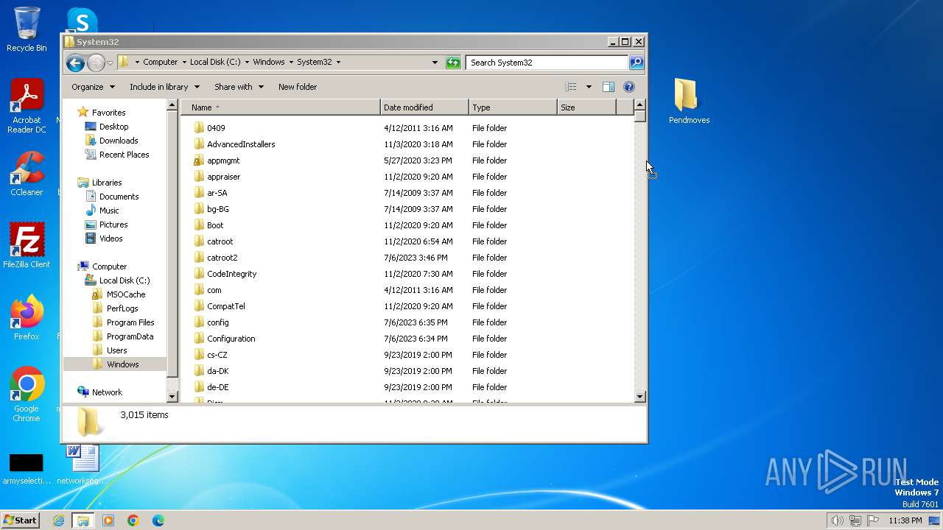Click the Change your view icon
The width and height of the screenshot is (943, 530).
point(571,87)
